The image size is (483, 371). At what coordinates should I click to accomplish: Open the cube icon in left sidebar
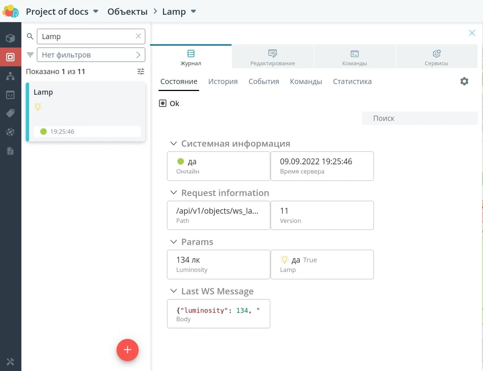tap(10, 38)
